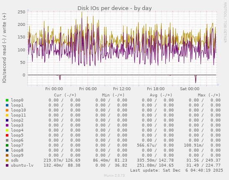229x180 pixels.
Task: Click the 100 y-axis tick label
Action: tap(21, 50)
